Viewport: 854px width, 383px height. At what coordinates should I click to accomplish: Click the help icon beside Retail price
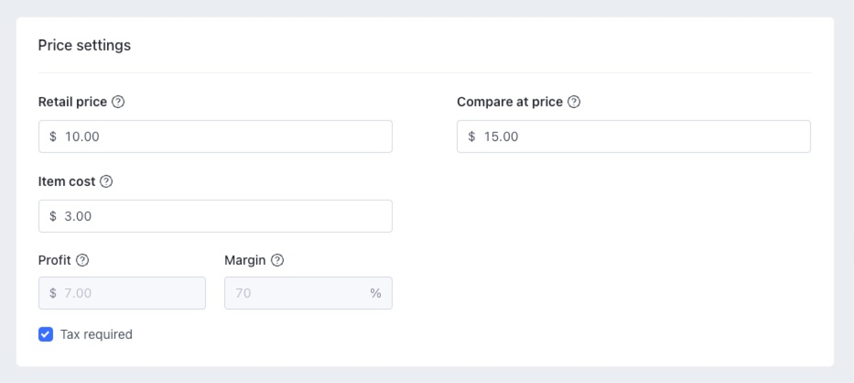[x=118, y=102]
